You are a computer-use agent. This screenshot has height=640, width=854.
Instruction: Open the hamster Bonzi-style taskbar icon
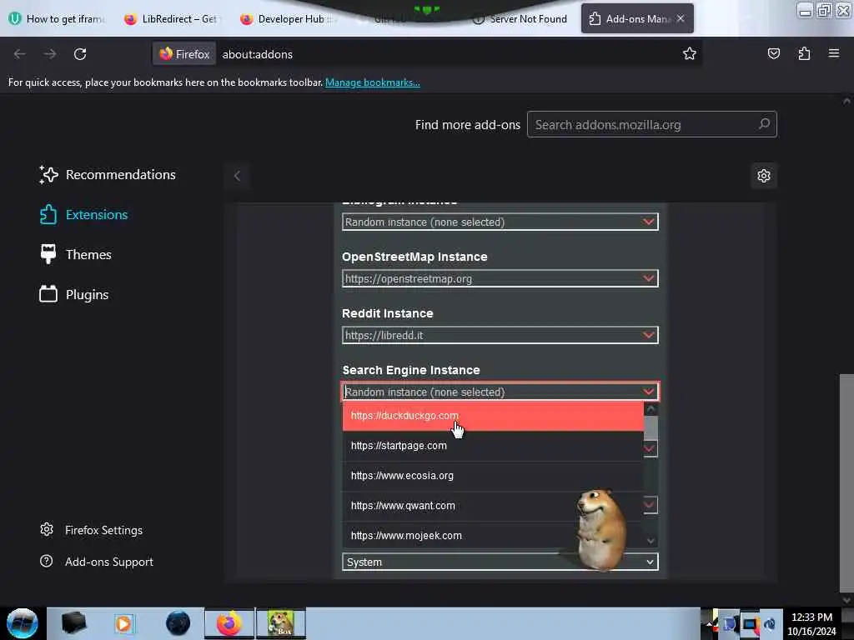click(x=281, y=623)
